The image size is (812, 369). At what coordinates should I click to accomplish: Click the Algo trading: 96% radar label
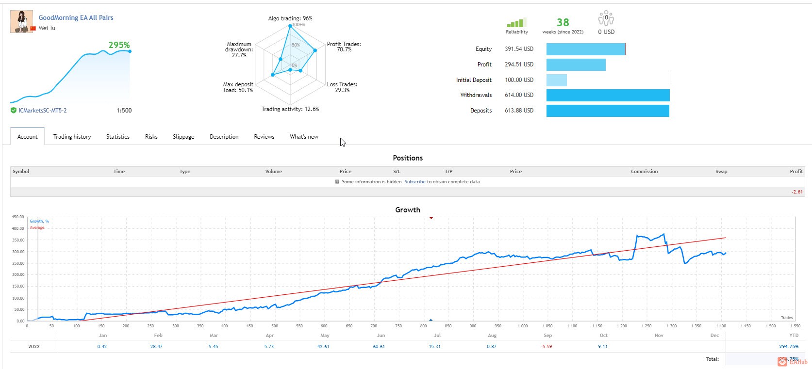point(290,18)
